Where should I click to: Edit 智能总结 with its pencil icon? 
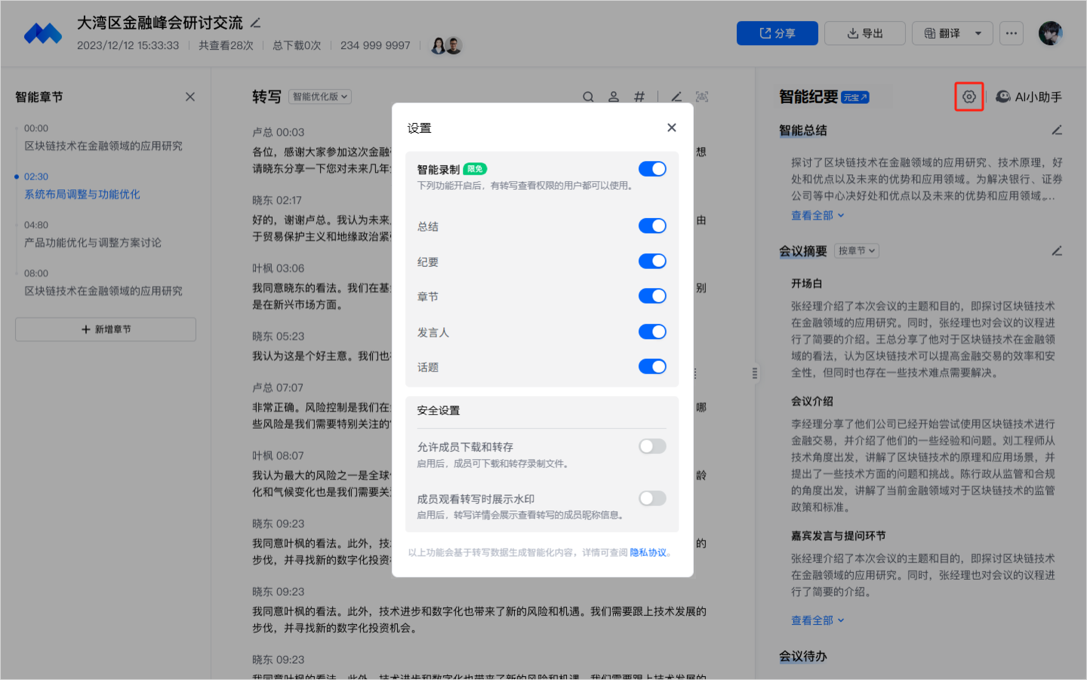1056,131
